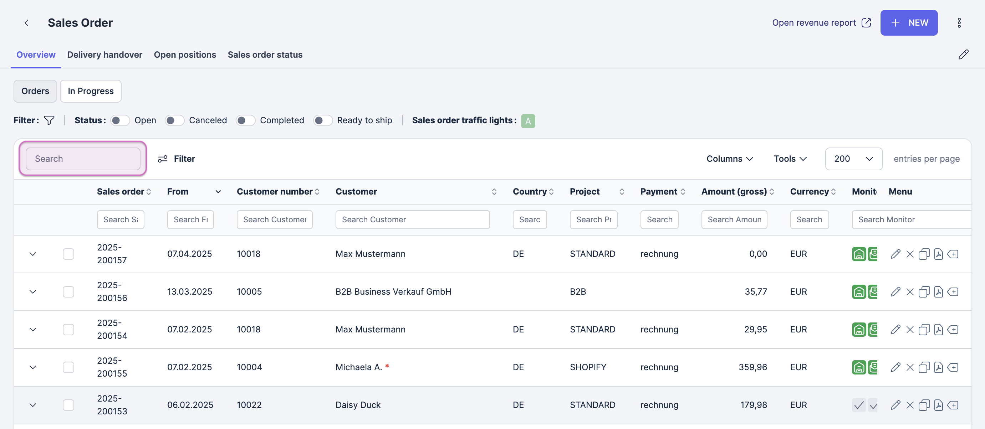Screen dimensions: 985x429
Task: Click the funnel filter icon
Action: pos(49,120)
